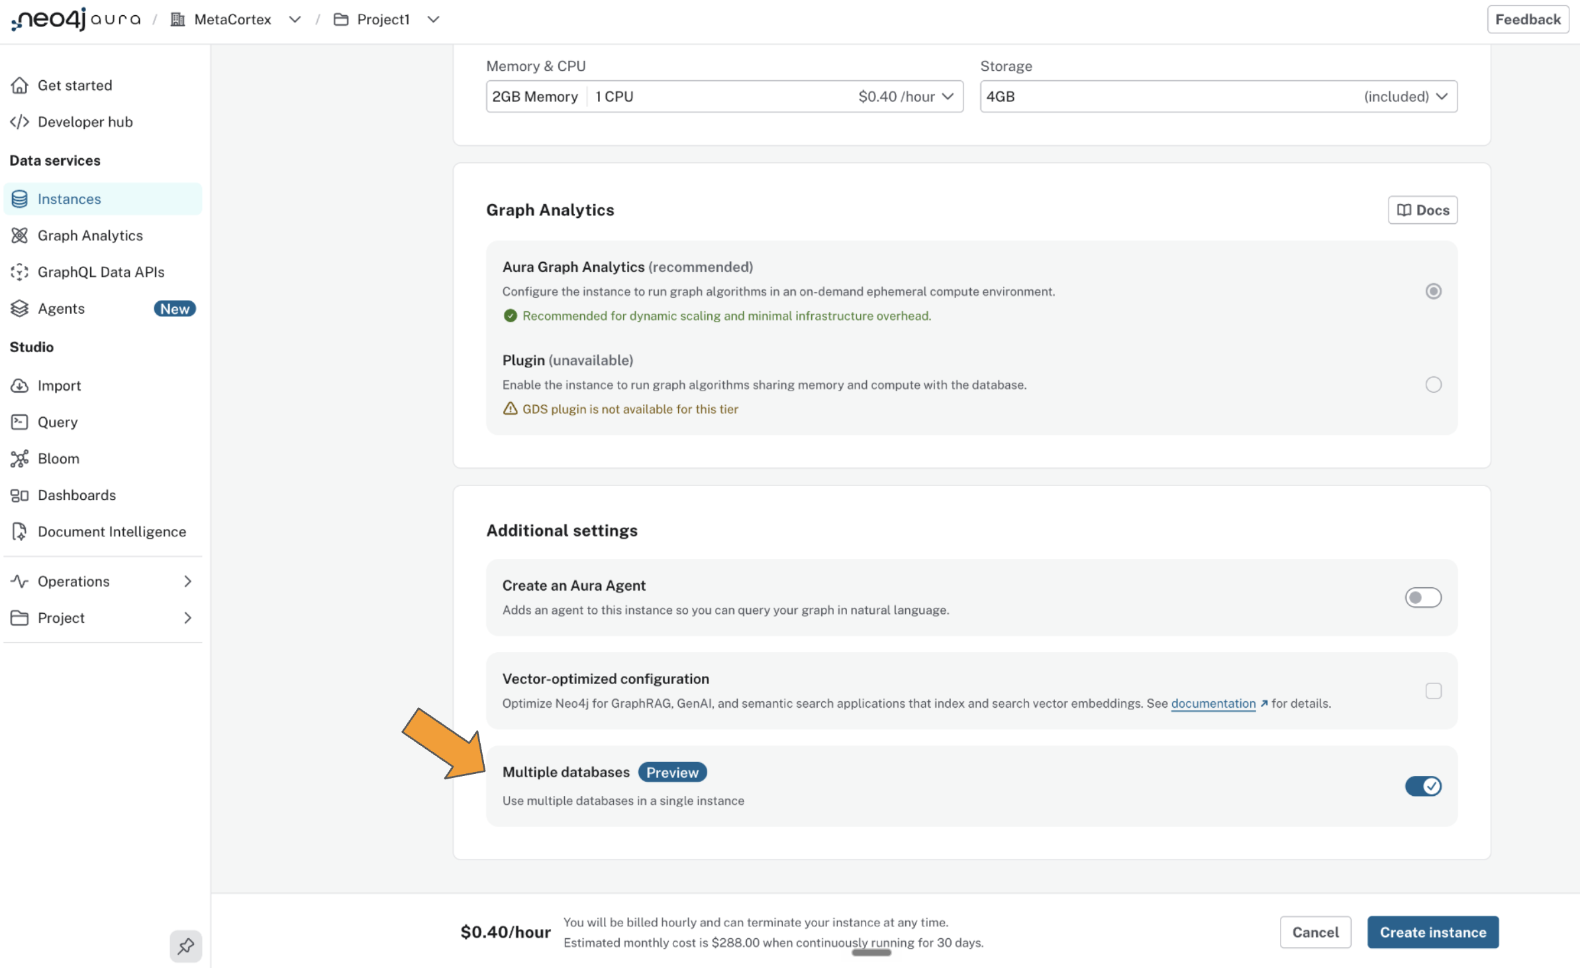Expand the Operations submenu chevron
1580x968 pixels.
pos(188,581)
